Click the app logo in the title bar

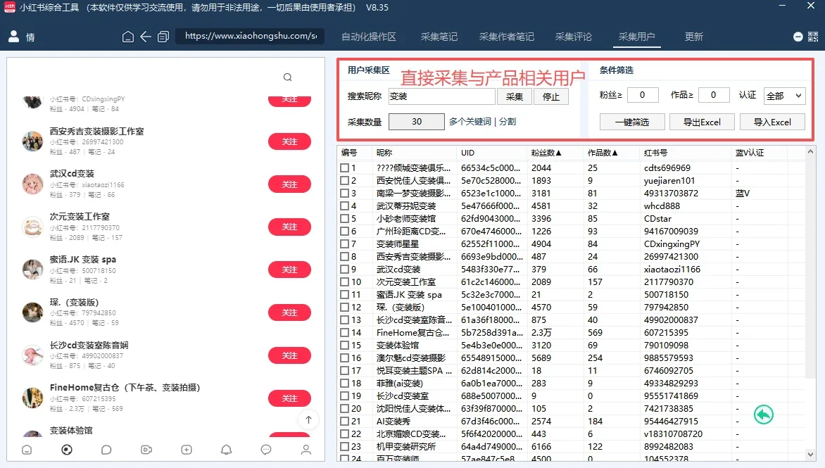tap(9, 7)
